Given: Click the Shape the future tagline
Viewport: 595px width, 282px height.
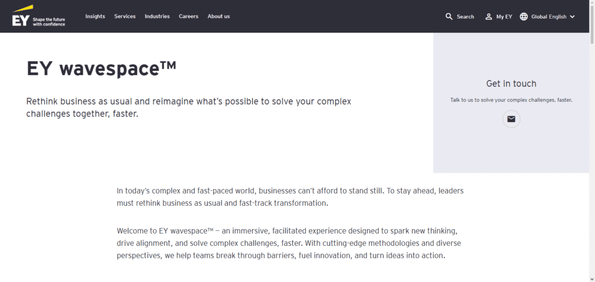Looking at the screenshot, I should 49,22.
